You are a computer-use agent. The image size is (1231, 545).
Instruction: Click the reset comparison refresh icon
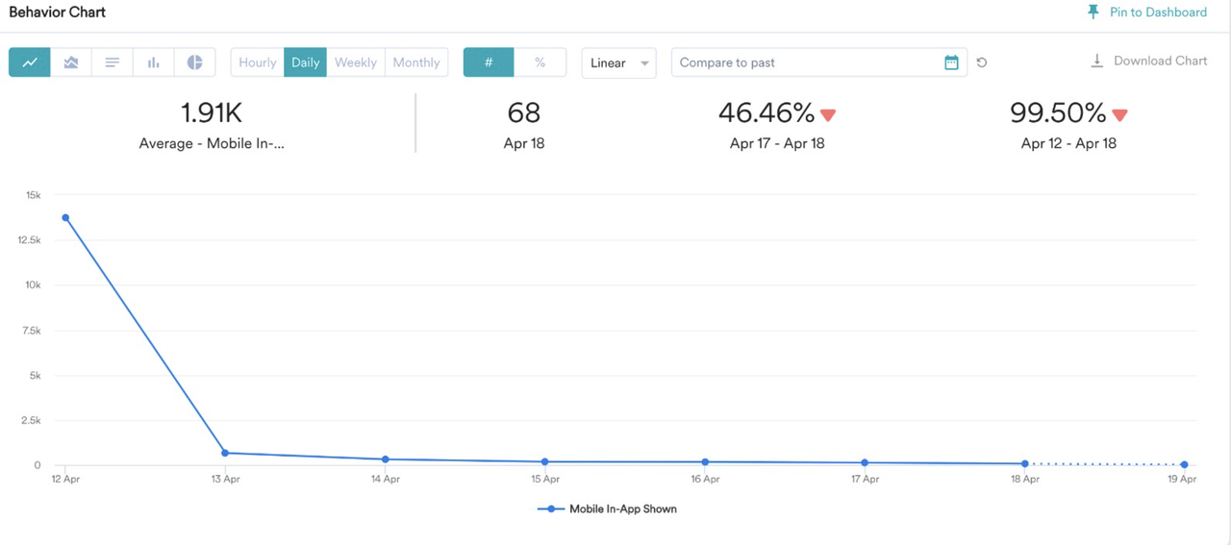click(x=982, y=62)
